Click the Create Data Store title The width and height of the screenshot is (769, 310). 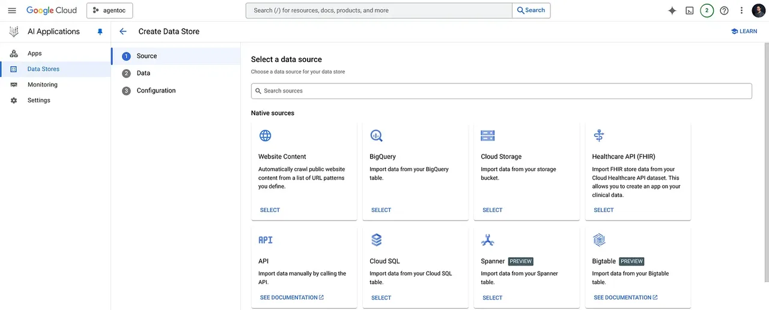[x=169, y=31]
